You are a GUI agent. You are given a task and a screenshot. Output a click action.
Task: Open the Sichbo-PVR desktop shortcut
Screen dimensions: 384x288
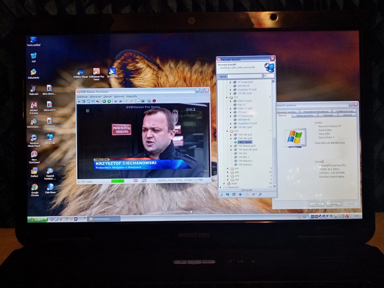[x=112, y=73]
